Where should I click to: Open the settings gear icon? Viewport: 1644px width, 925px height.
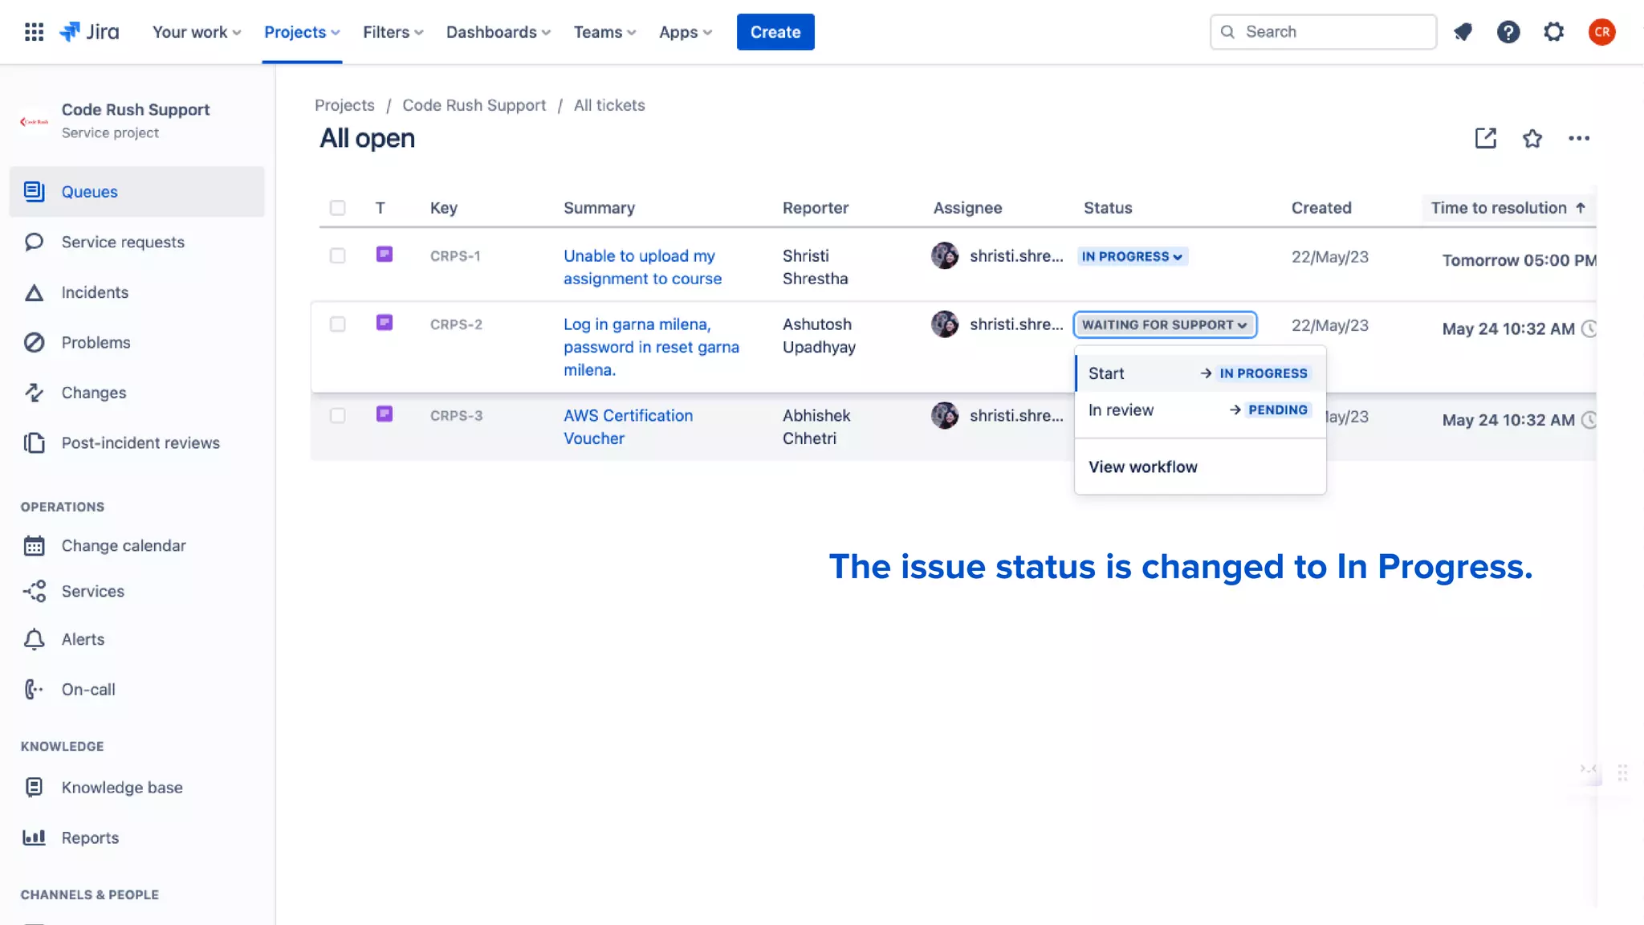[1554, 32]
